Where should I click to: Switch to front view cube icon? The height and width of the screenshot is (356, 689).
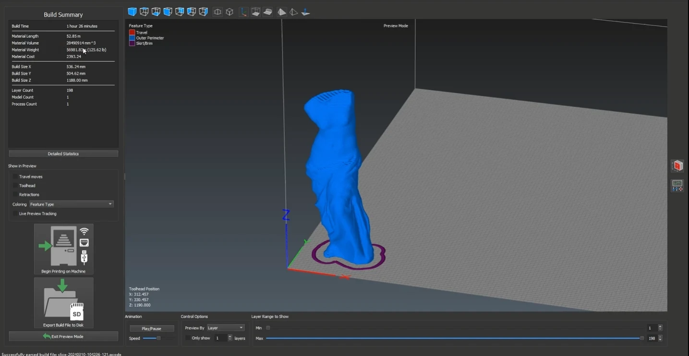(x=168, y=12)
